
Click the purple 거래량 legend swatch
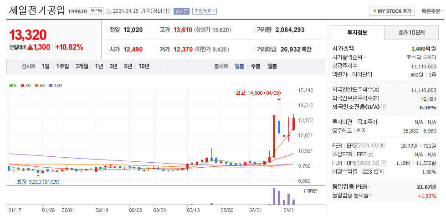[304, 191]
